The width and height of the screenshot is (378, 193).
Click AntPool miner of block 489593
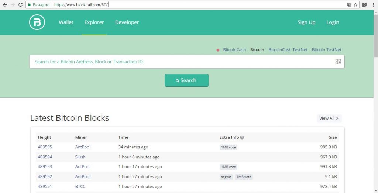83,166
